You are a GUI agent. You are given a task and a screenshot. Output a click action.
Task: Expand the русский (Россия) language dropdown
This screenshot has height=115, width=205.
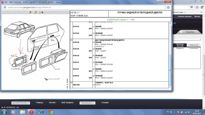coord(21,103)
